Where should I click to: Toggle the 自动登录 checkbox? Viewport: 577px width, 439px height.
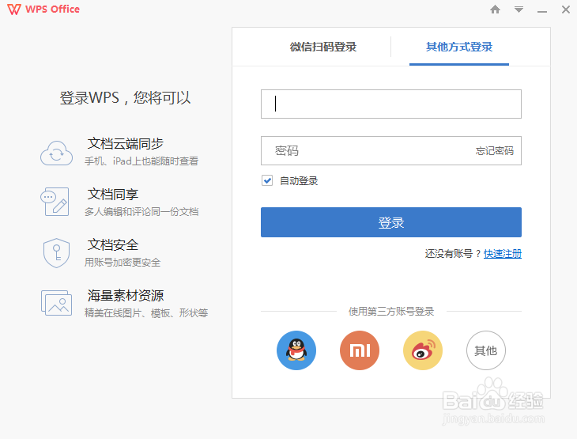click(267, 180)
